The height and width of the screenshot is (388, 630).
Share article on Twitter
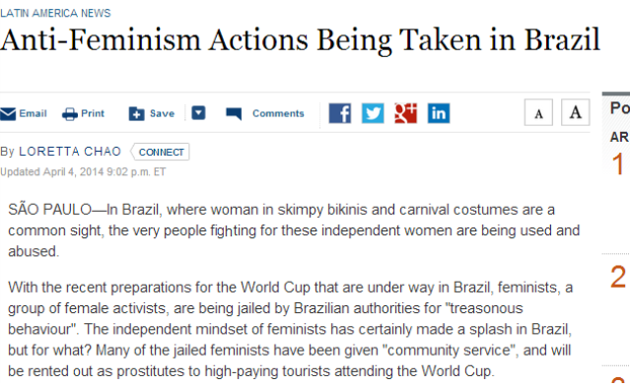pos(373,113)
